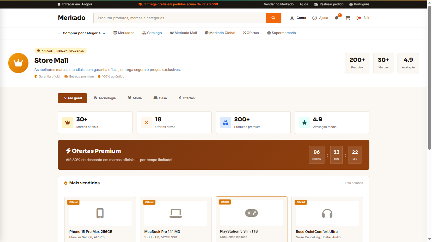This screenshot has width=432, height=242.
Task: Click the Esta semana label
Action: click(x=354, y=183)
